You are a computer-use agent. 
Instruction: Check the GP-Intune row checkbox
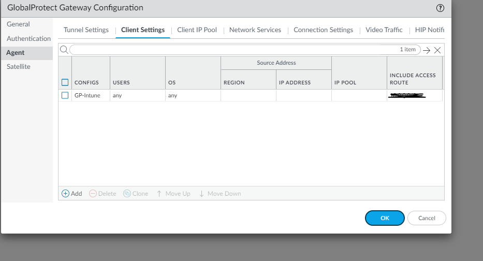tap(65, 95)
